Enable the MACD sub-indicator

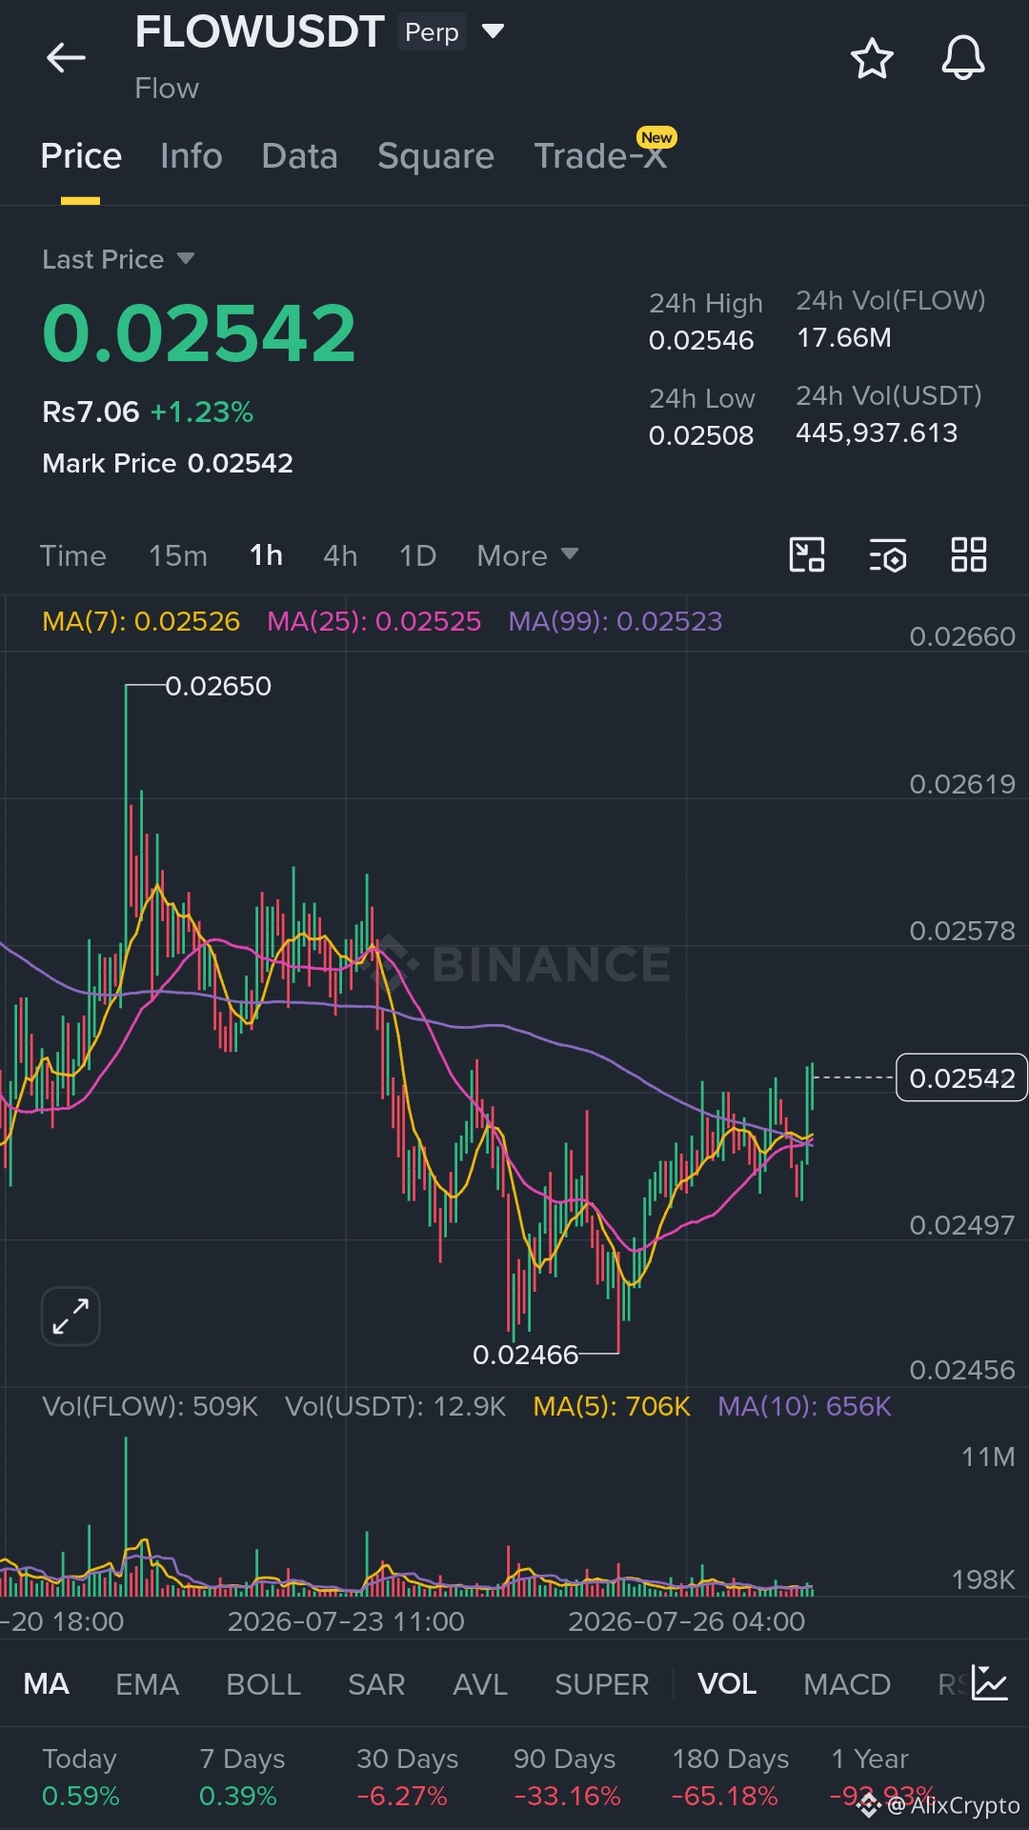click(x=847, y=1684)
